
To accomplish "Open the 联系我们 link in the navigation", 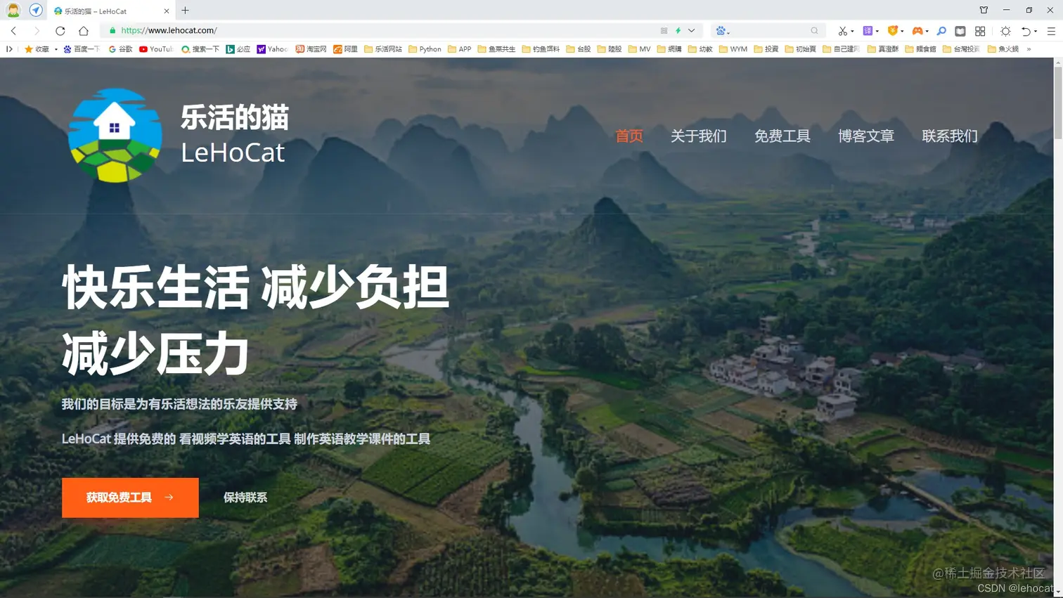I will pos(950,136).
